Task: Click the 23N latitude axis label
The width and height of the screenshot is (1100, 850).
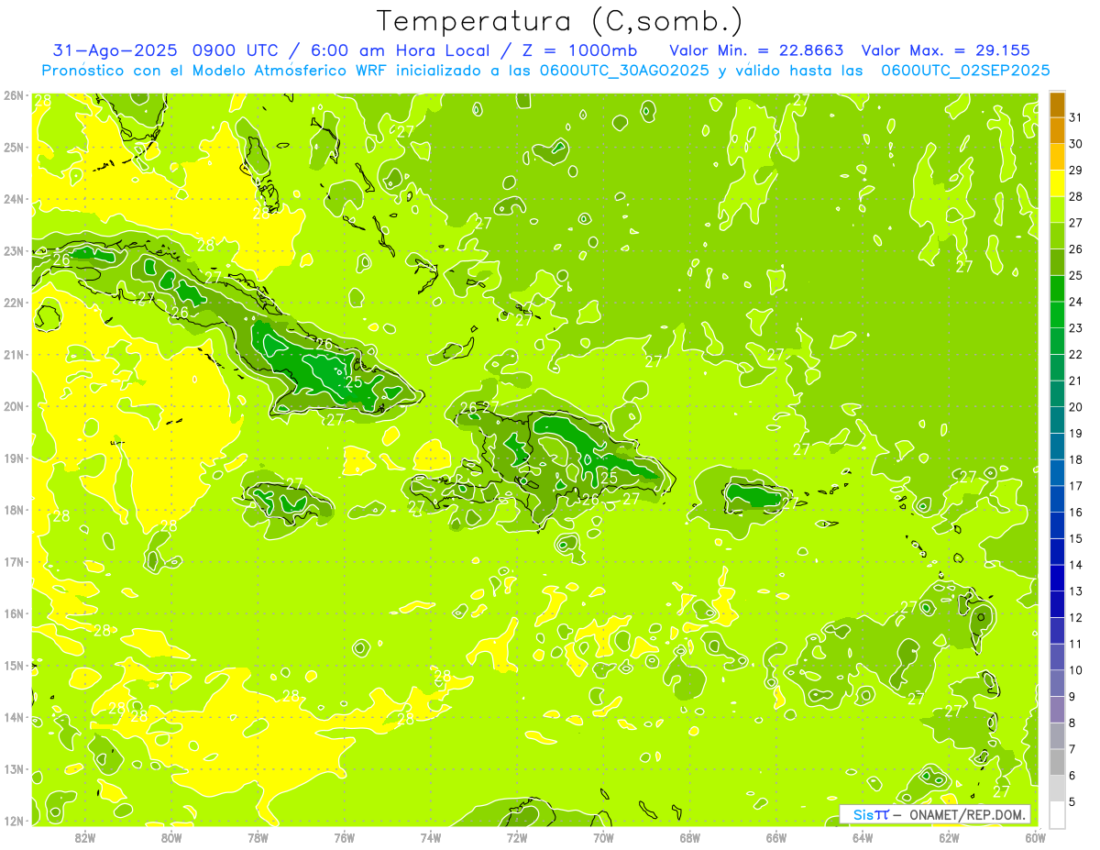Action: click(x=14, y=251)
